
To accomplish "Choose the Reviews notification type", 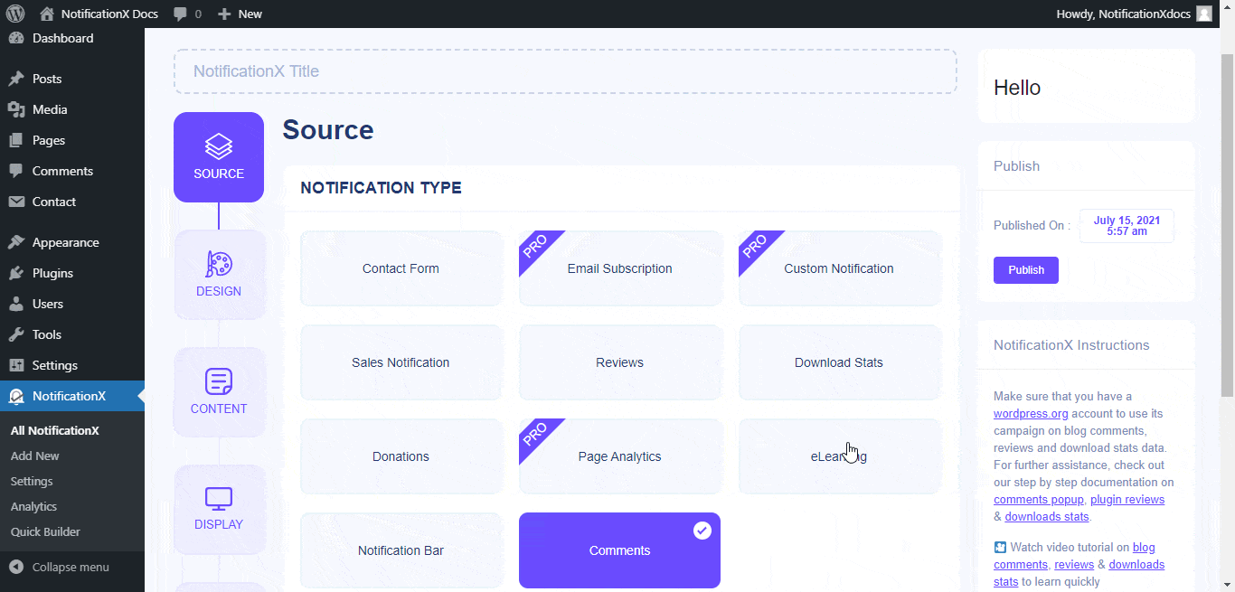I will [x=620, y=362].
